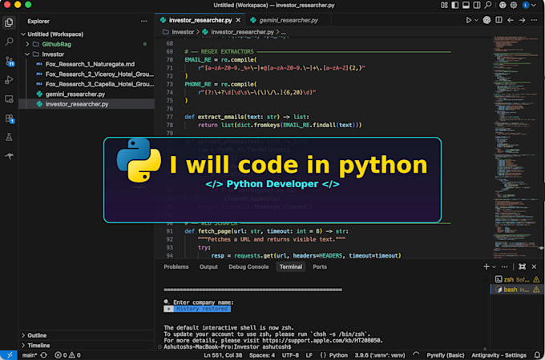Open notifications bell in status bar
The width and height of the screenshot is (545, 360).
coord(537,355)
